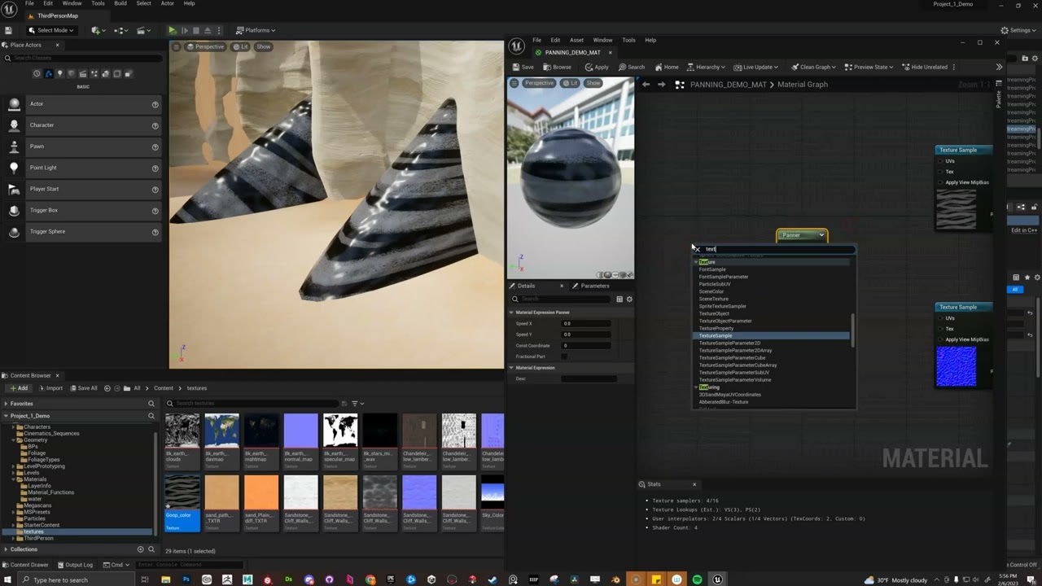
Task: Click the node list scrollbar
Action: tap(852, 330)
